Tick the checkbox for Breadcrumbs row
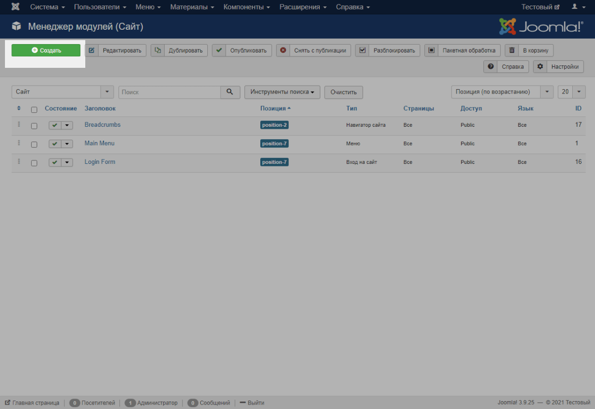The image size is (595, 409). point(34,126)
